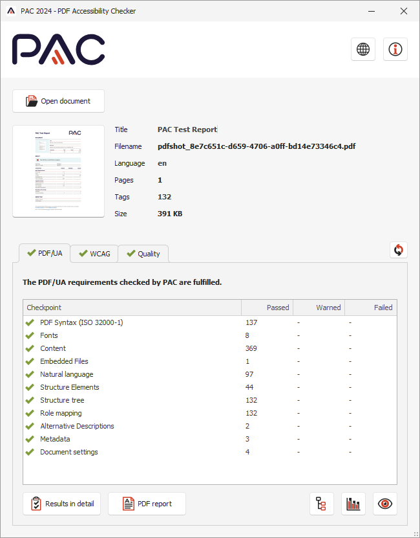Generate the PDF report
420x538 pixels.
click(x=147, y=504)
